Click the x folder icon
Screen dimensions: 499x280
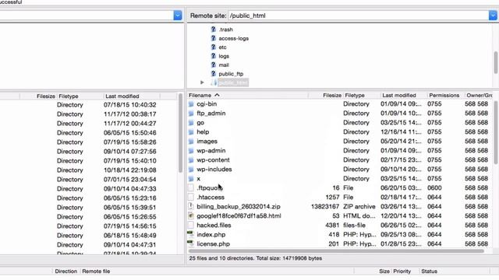click(x=191, y=179)
